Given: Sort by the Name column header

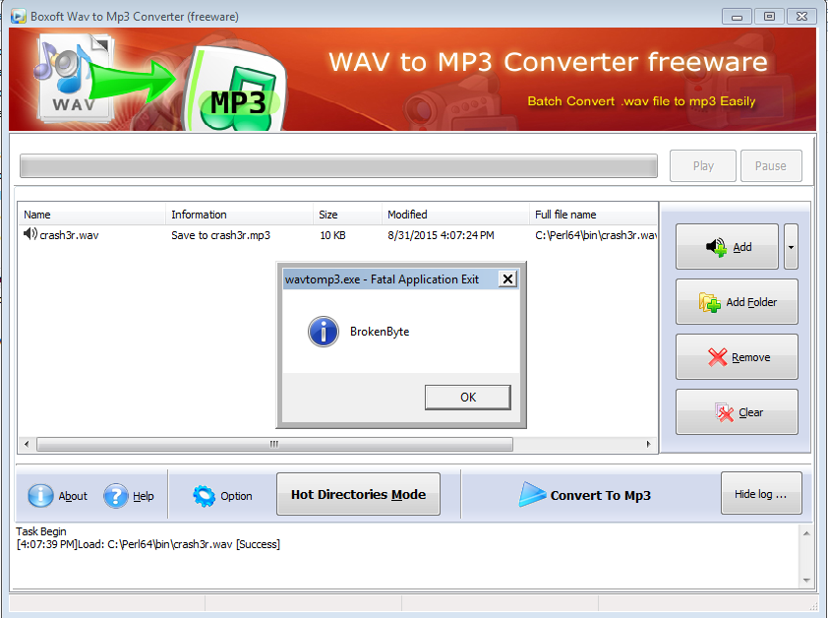Looking at the screenshot, I should pyautogui.click(x=91, y=215).
